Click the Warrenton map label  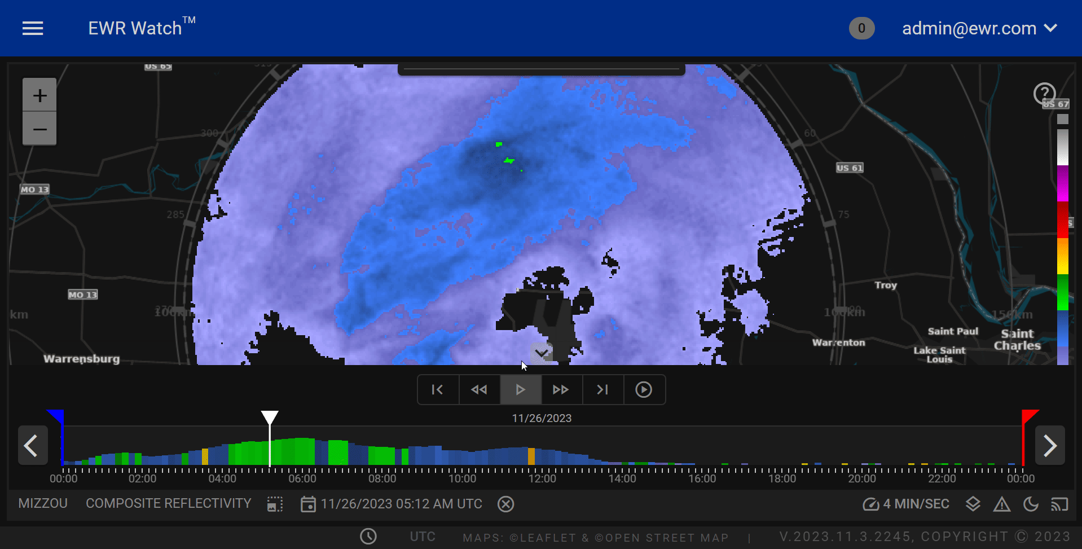point(838,342)
